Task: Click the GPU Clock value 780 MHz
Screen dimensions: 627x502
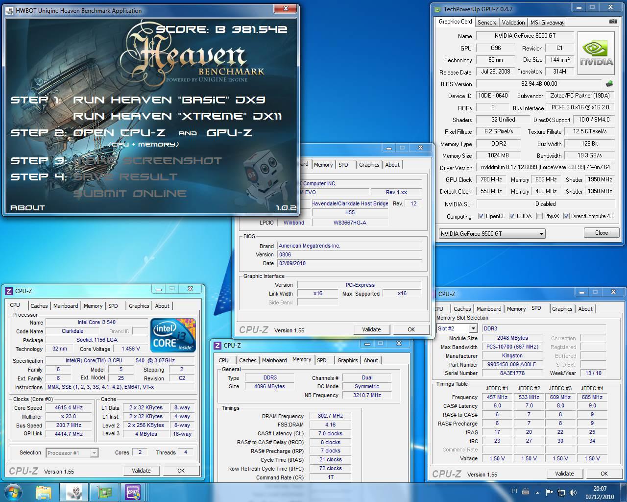Action: point(491,179)
